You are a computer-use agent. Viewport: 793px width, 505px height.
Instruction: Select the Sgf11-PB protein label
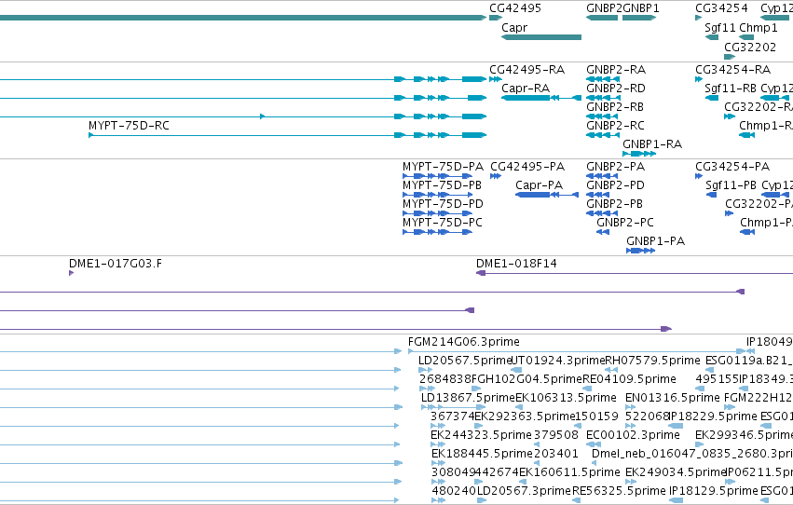731,185
